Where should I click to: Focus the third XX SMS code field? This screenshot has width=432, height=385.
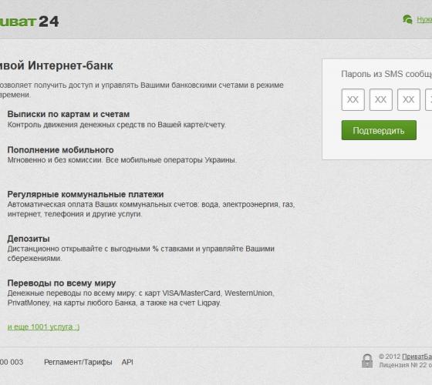click(x=409, y=99)
